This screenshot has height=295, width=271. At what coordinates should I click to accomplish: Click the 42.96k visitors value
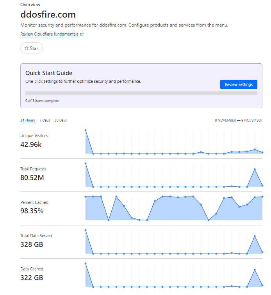[31, 145]
